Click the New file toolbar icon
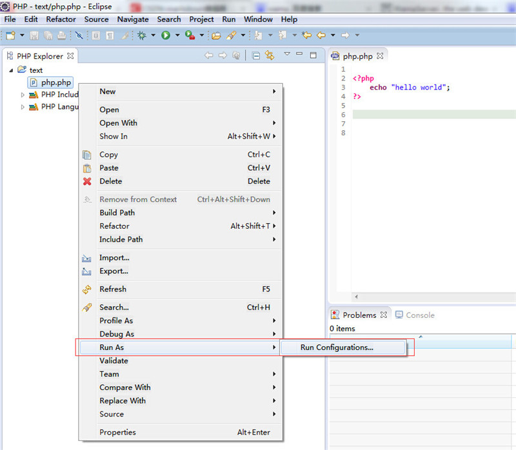The height and width of the screenshot is (450, 516). (x=10, y=35)
